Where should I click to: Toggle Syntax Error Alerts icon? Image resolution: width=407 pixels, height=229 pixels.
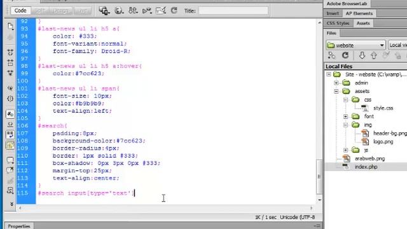[x=10, y=145]
